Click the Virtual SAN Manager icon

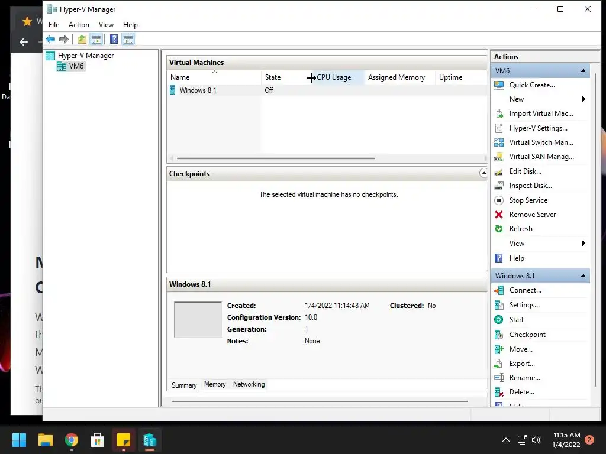tap(499, 157)
